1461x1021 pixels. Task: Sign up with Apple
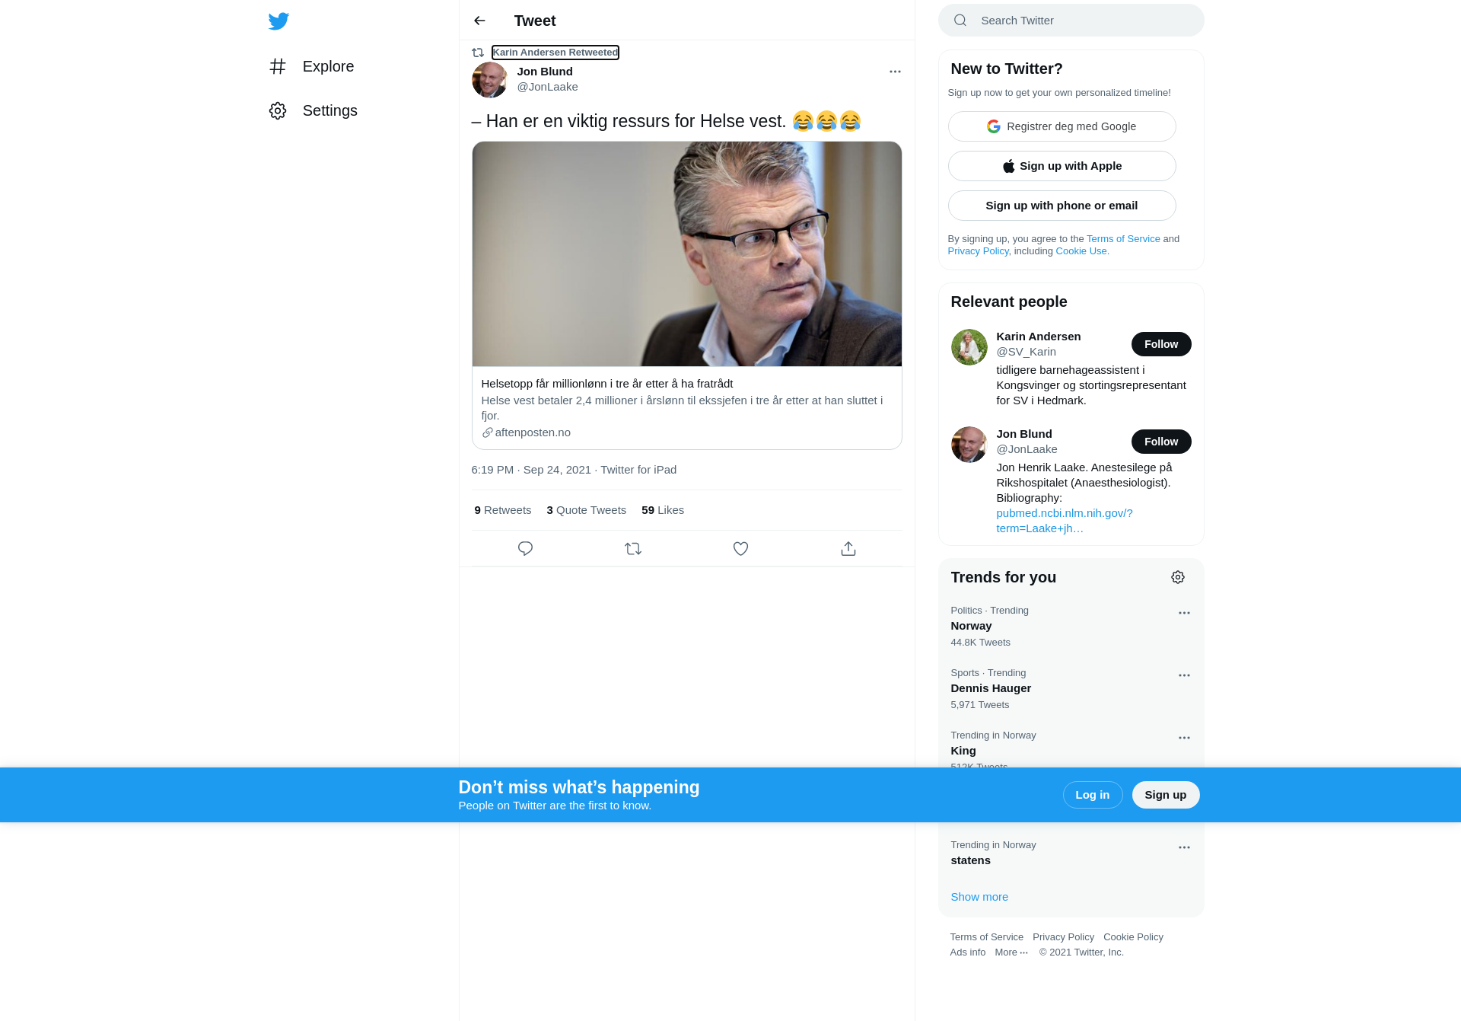click(1062, 166)
